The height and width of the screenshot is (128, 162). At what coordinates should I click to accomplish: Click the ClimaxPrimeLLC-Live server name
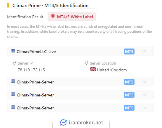(x=36, y=52)
